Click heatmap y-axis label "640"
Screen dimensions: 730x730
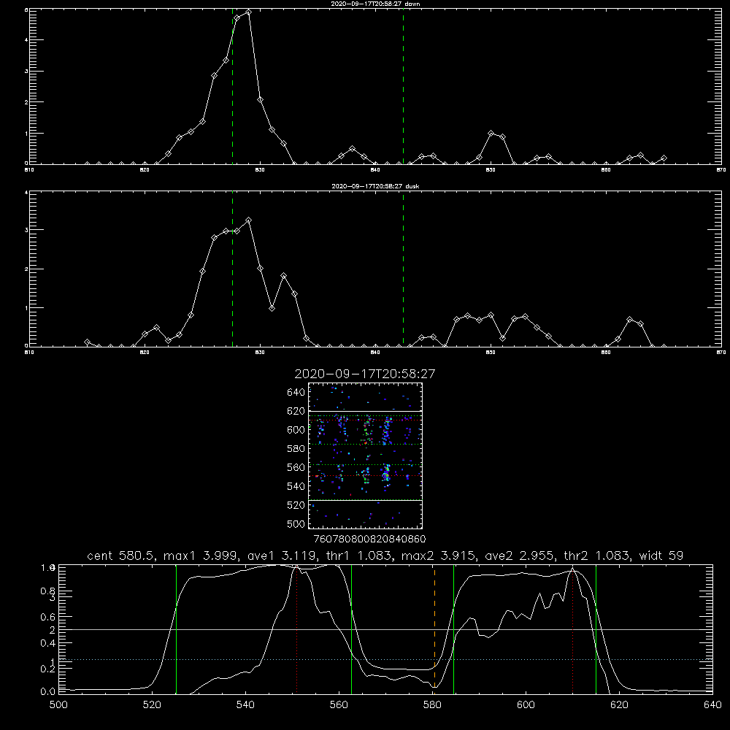296,392
